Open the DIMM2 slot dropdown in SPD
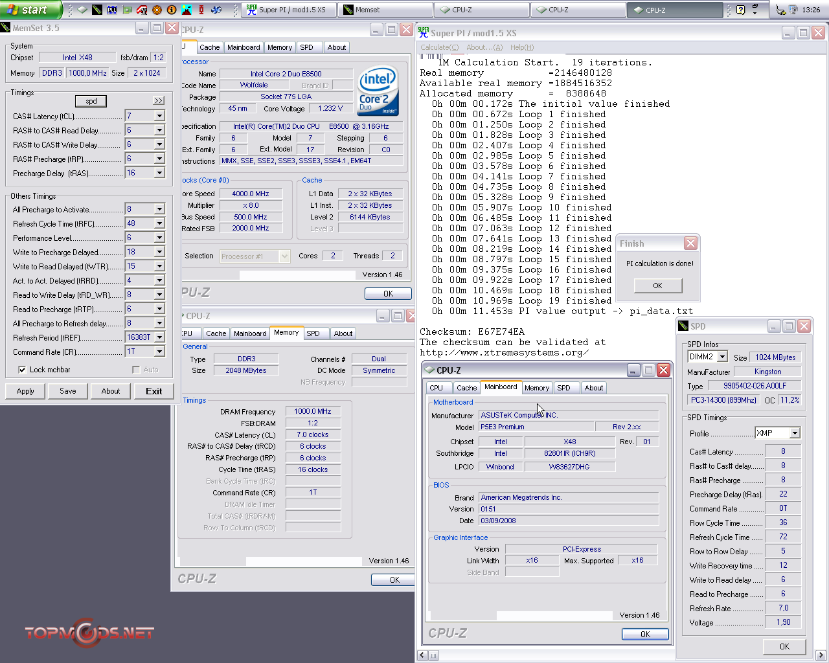 (723, 357)
